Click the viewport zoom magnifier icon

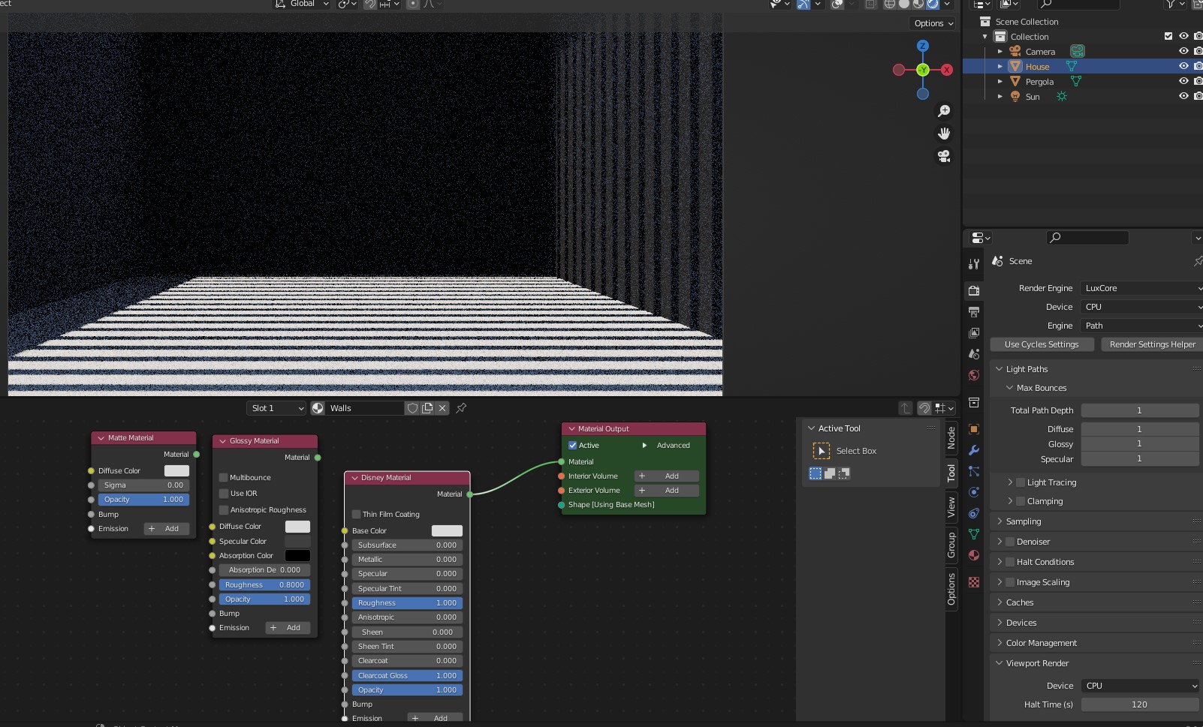click(x=944, y=111)
